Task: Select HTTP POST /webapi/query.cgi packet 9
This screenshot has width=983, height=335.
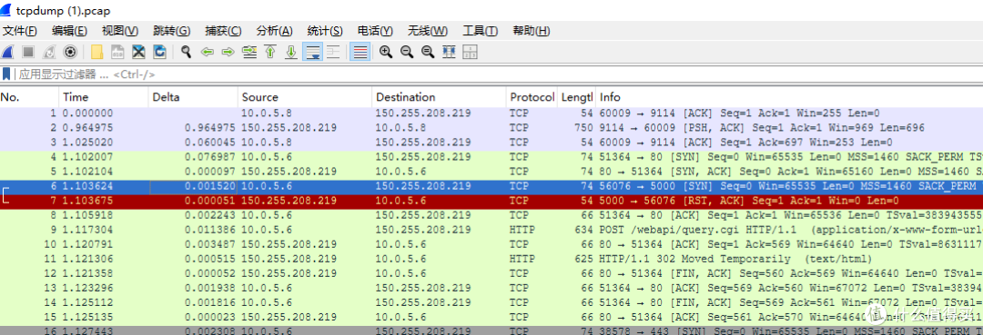Action: [491, 230]
